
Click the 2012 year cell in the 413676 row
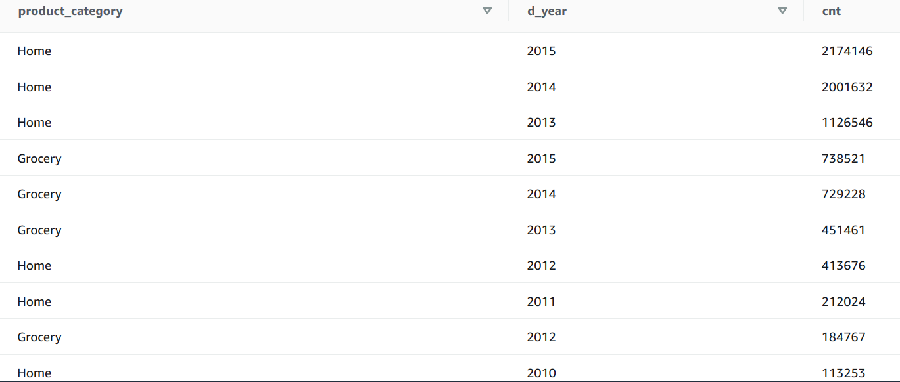(541, 266)
